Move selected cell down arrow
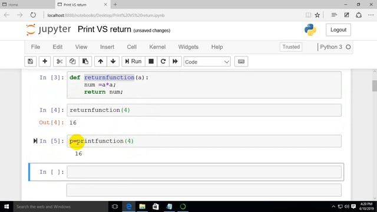This screenshot has width=377, height=212. coord(113,61)
